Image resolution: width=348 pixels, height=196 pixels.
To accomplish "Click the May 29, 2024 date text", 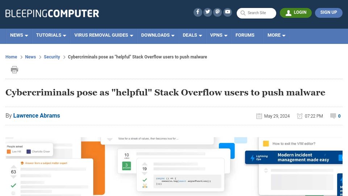I will pyautogui.click(x=277, y=116).
